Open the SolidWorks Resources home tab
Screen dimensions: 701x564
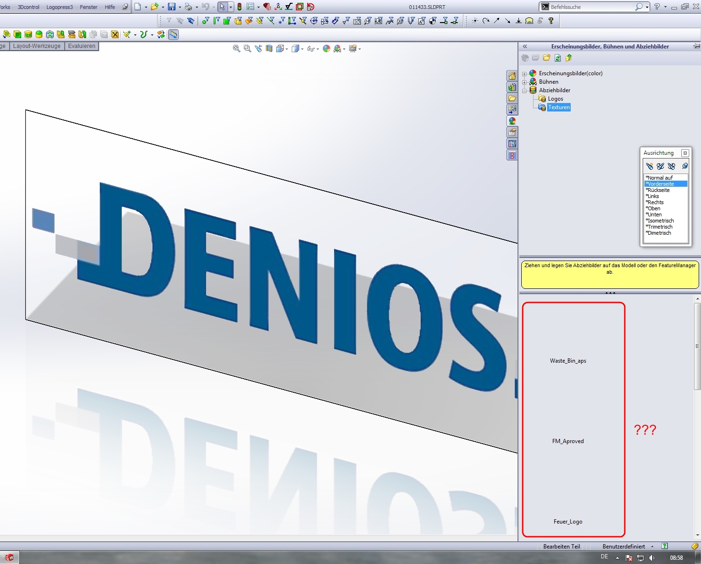512,76
